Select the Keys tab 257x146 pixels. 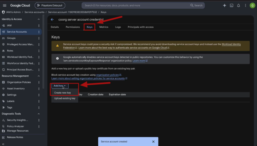click(90, 27)
